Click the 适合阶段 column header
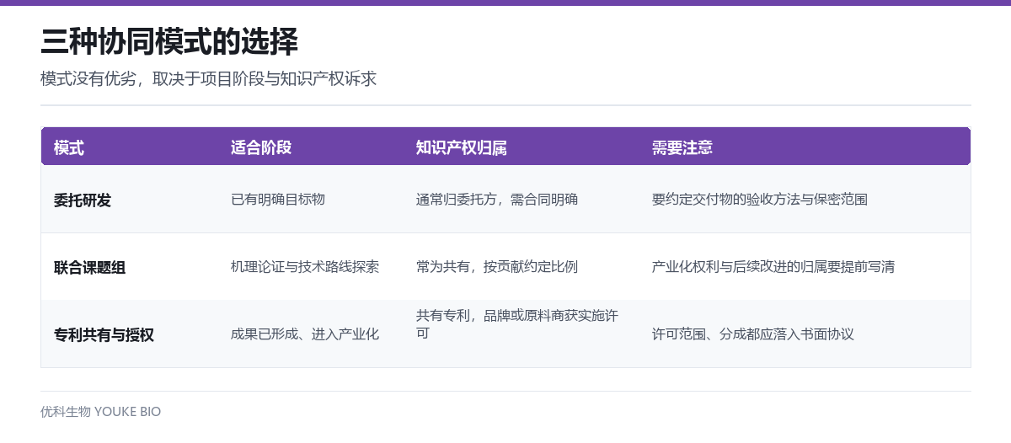This screenshot has height=443, width=1011. click(261, 147)
